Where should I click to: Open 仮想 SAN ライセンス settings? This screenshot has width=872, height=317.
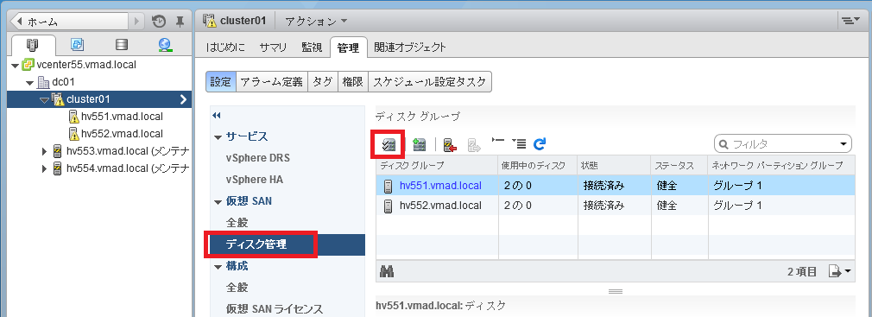[275, 308]
